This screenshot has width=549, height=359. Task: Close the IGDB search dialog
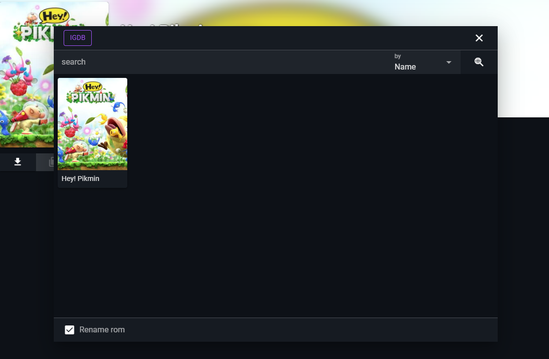click(478, 38)
